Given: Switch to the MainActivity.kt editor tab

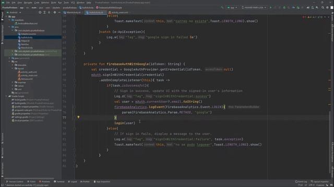Looking at the screenshot, I should click(73, 12).
